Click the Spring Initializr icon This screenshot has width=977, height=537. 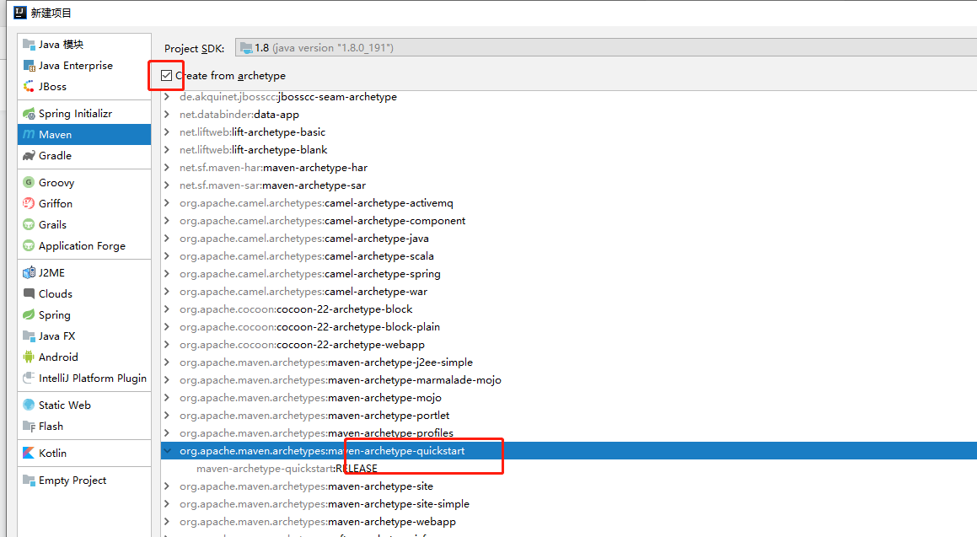29,113
